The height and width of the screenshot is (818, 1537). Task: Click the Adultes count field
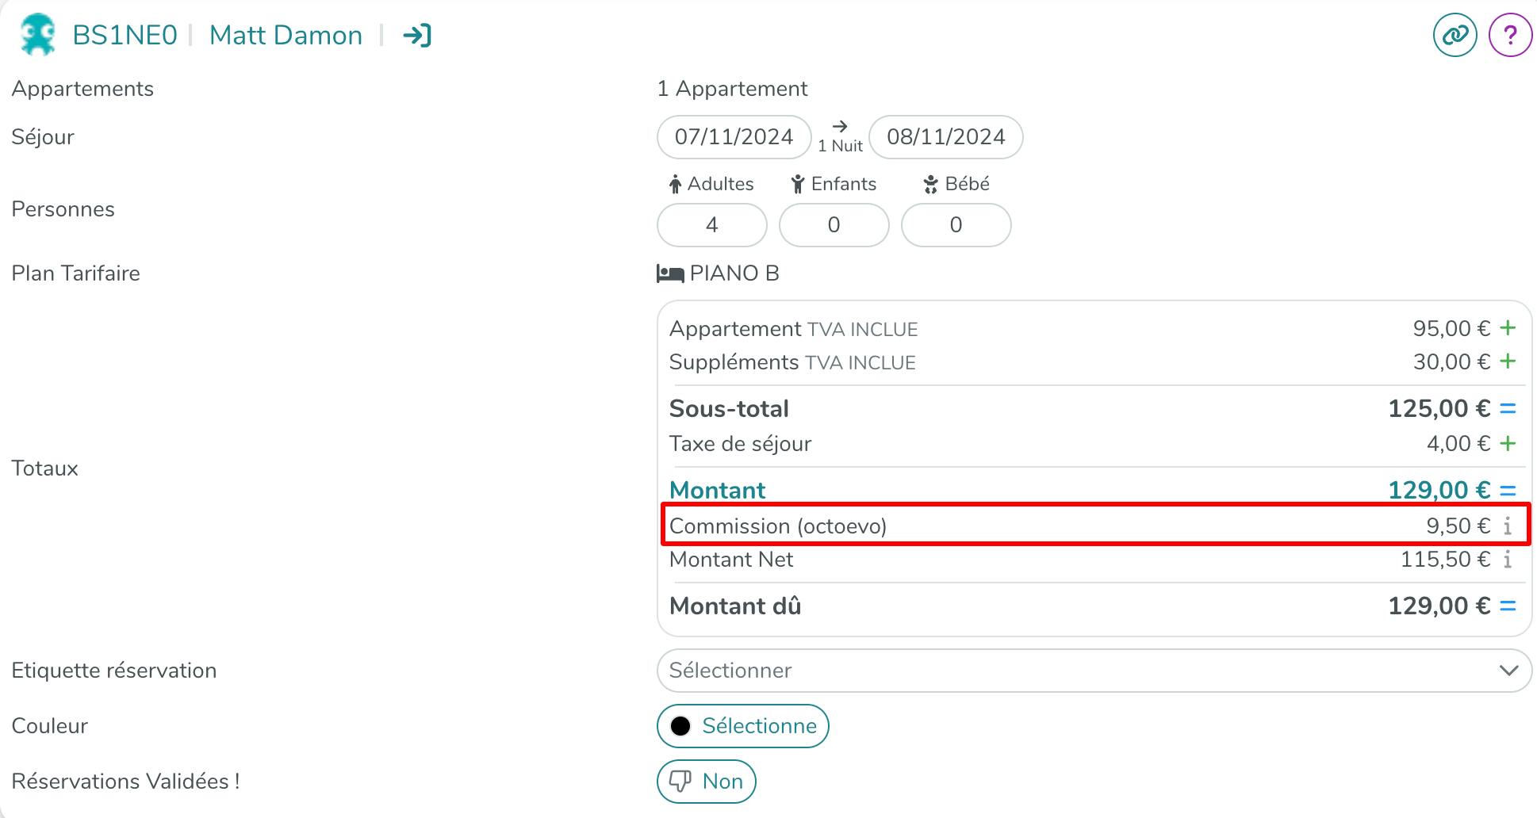[711, 225]
